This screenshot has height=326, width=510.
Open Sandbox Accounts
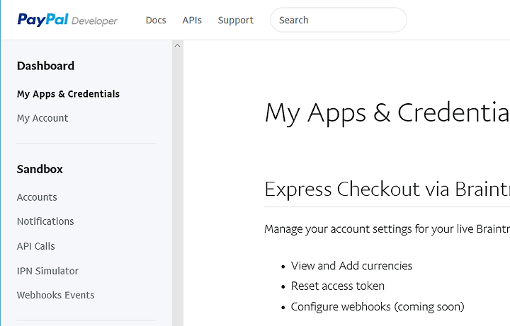(37, 197)
